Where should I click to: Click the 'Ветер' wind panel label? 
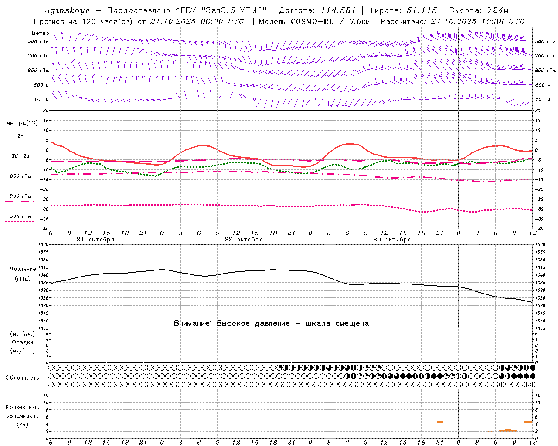point(40,33)
